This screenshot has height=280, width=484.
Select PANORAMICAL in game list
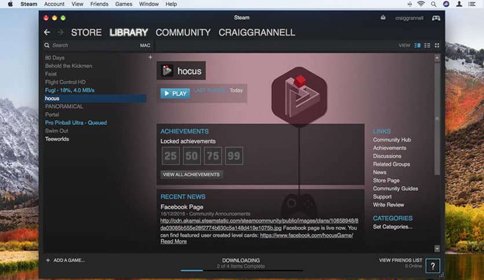pyautogui.click(x=64, y=106)
